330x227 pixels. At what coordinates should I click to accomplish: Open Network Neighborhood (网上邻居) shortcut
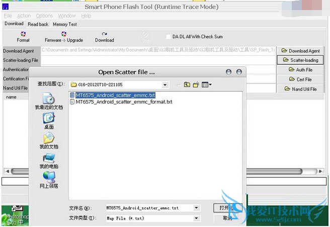(49, 180)
